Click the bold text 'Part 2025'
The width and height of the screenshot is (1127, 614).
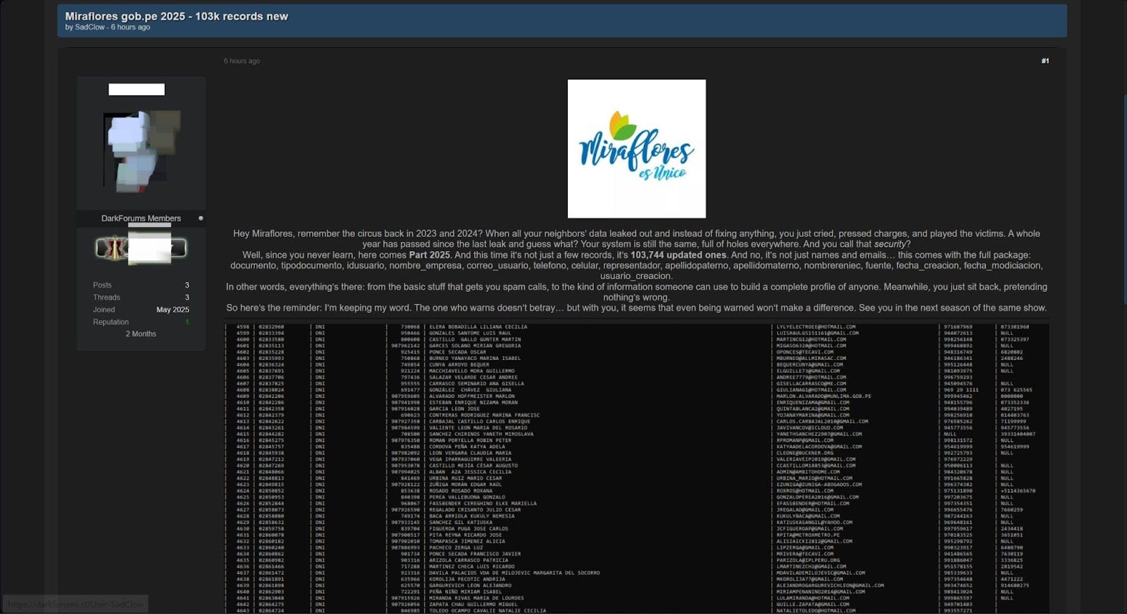point(429,255)
